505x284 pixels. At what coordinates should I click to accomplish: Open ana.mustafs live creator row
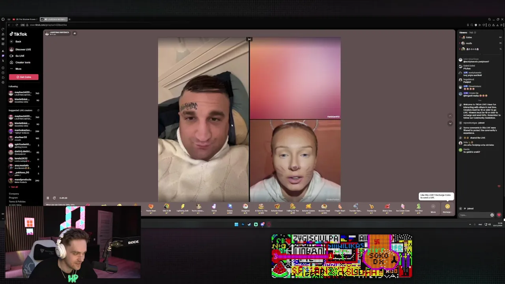point(24,166)
